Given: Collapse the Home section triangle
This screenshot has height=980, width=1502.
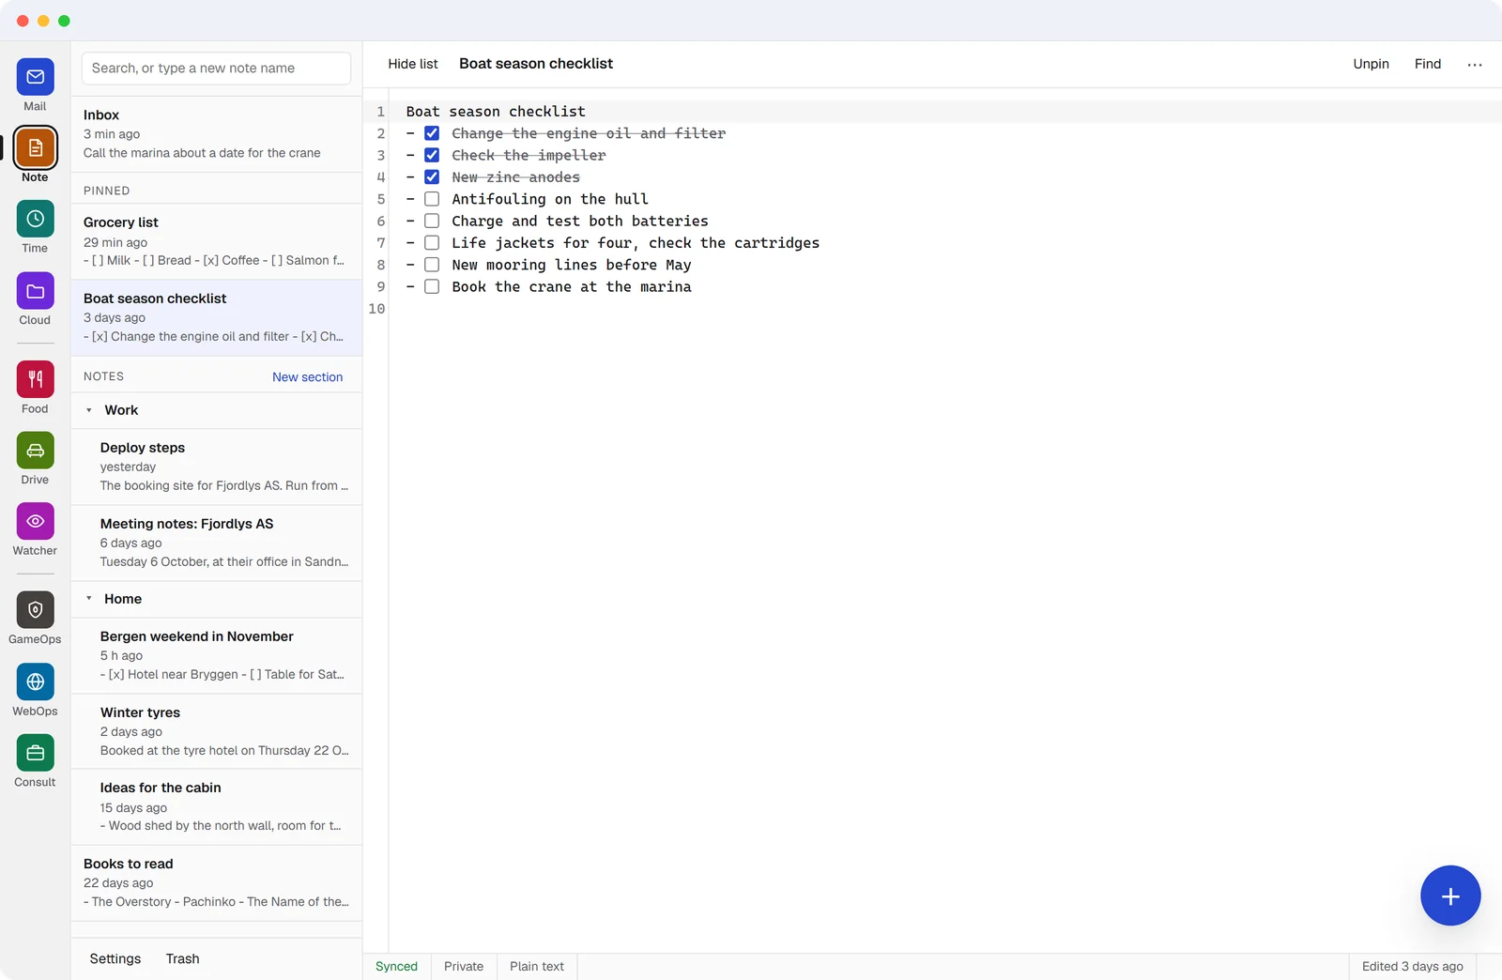Looking at the screenshot, I should click(x=89, y=598).
